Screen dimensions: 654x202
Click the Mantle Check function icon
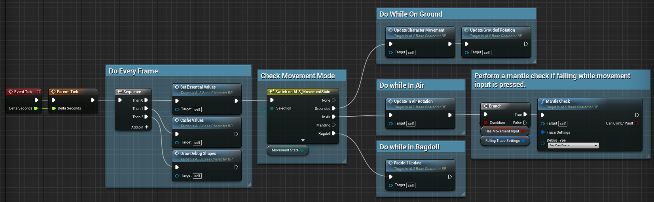click(542, 102)
